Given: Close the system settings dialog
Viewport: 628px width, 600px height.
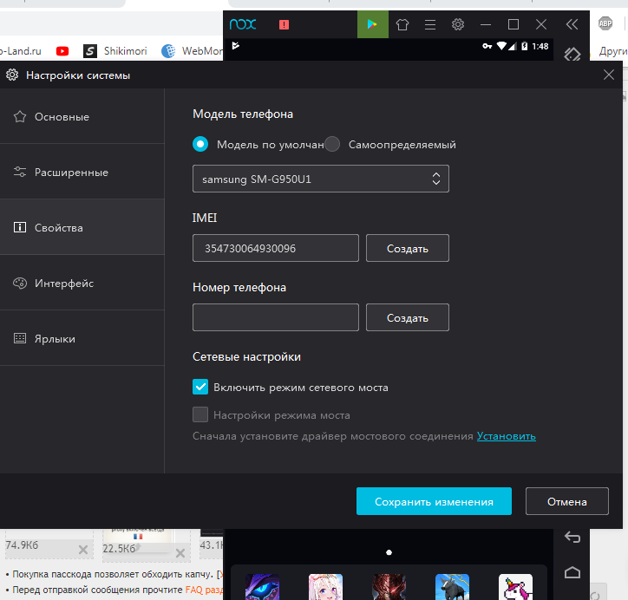Looking at the screenshot, I should point(609,75).
